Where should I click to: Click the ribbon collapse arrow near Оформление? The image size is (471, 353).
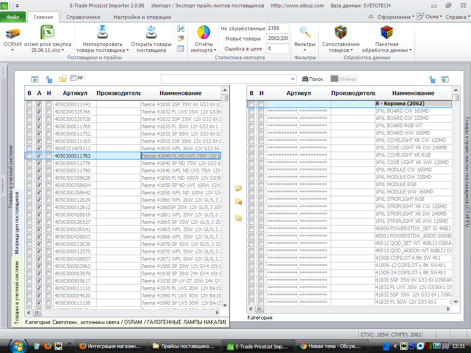click(371, 17)
